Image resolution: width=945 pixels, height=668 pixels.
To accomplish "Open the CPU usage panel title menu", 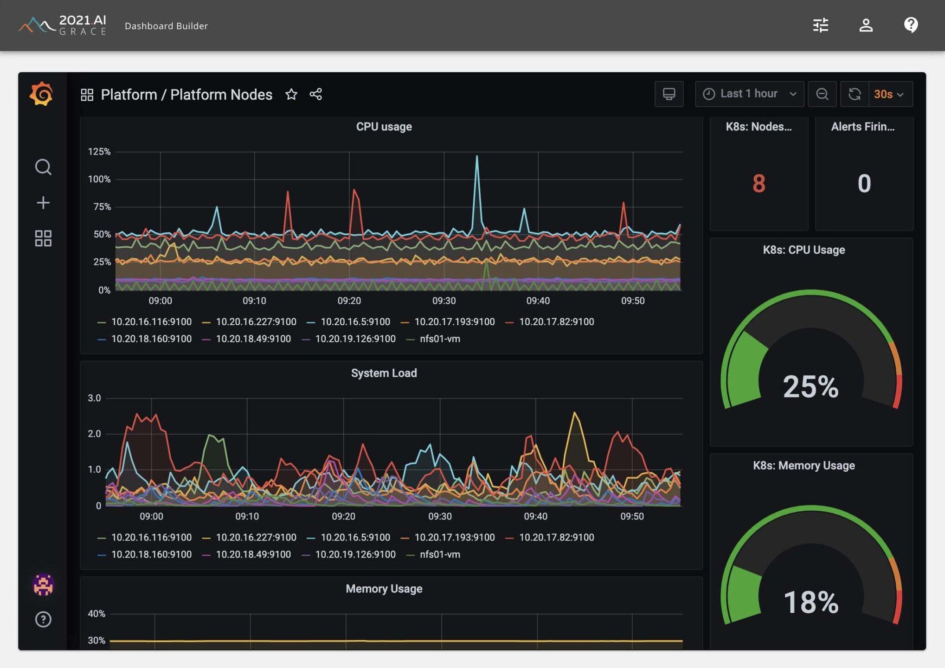I will tap(384, 127).
